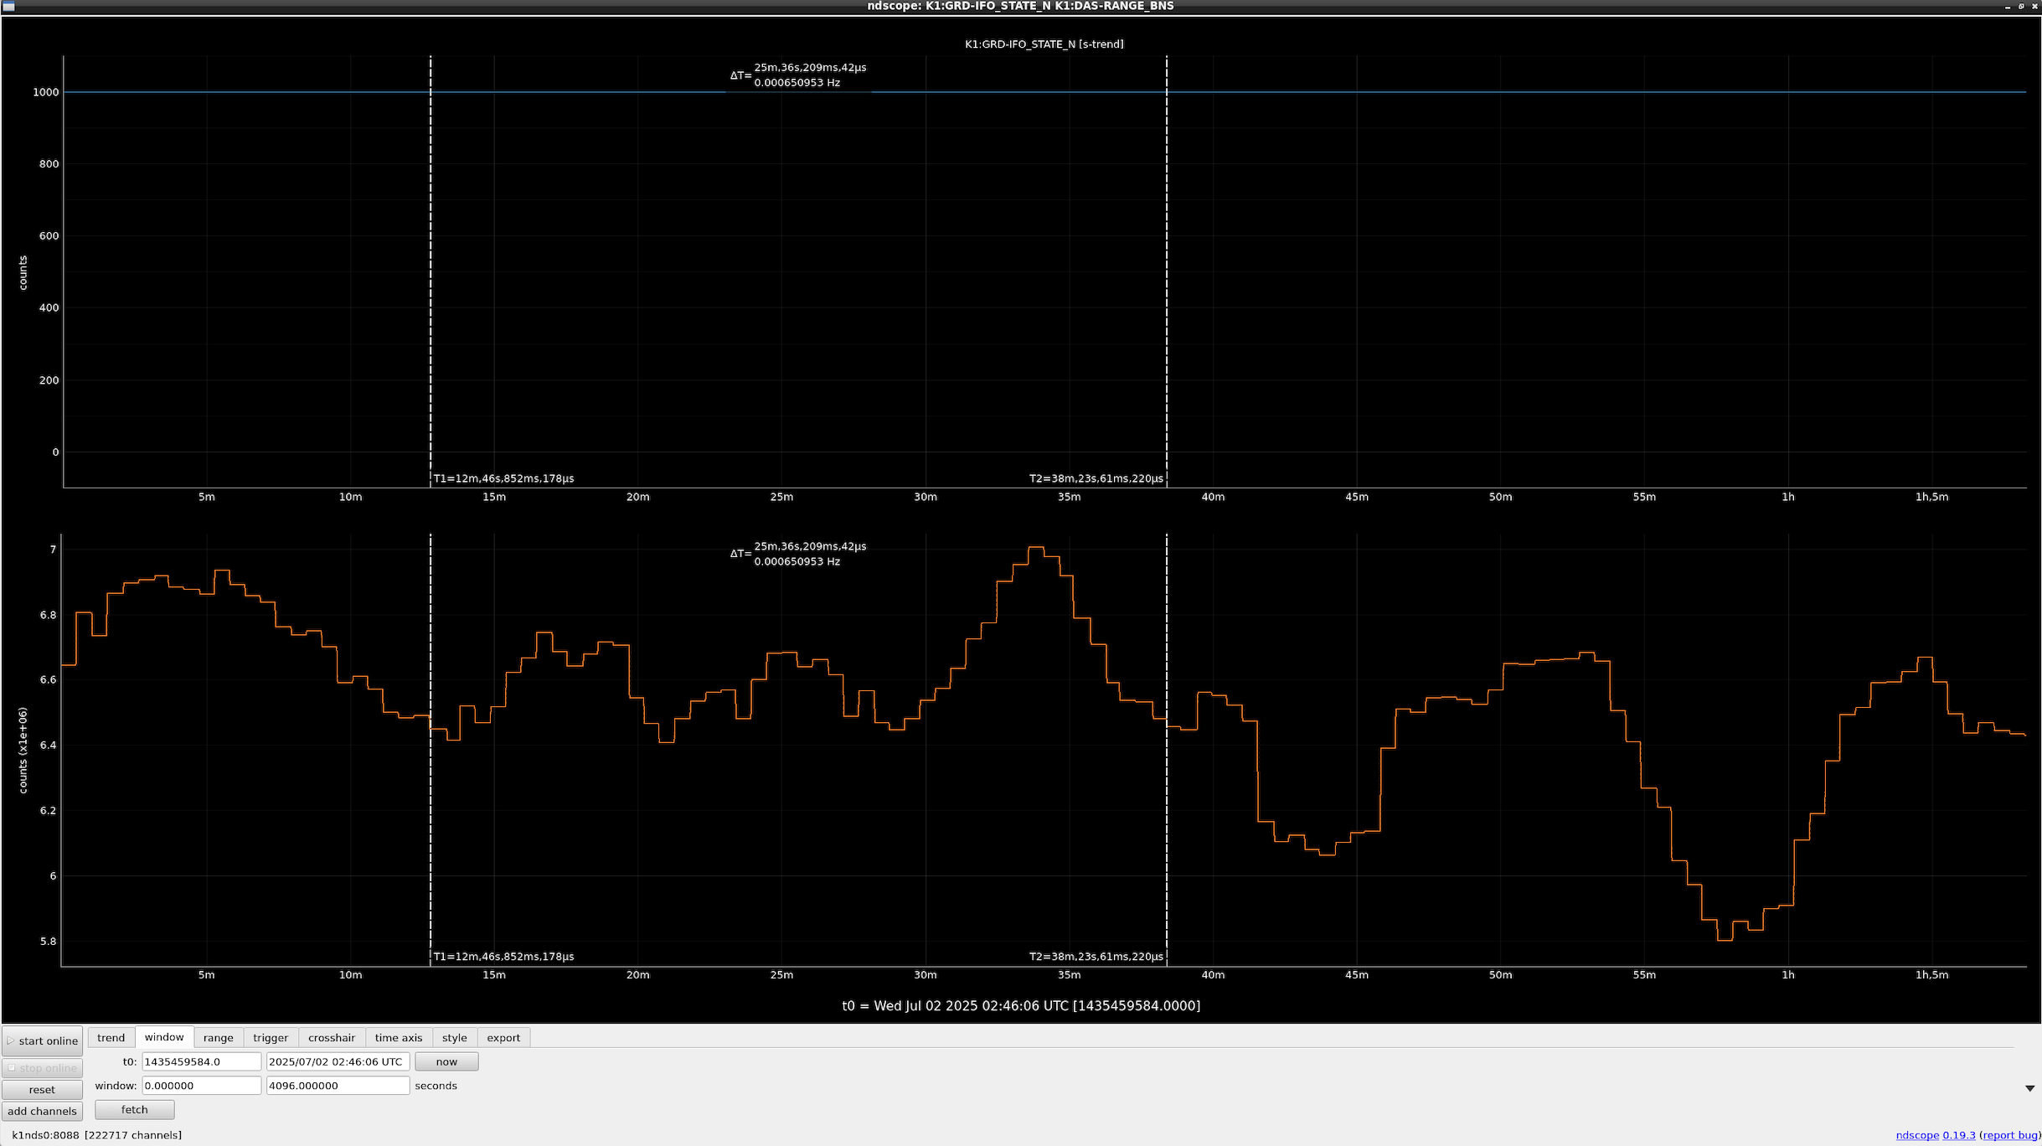Click the 1h tick on lower time axis

(x=1788, y=975)
